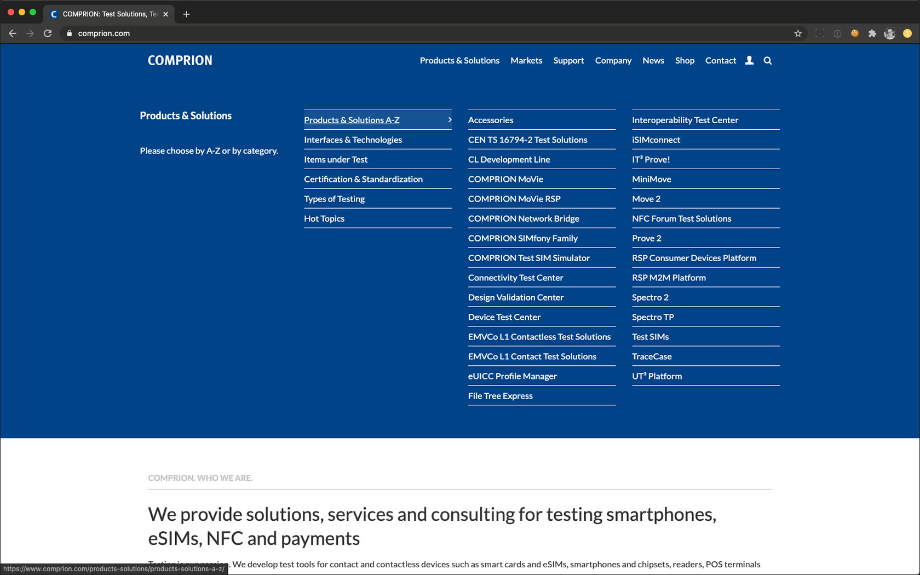Open the COMPRION MoVie RSP link
Viewport: 920px width, 575px height.
(514, 199)
